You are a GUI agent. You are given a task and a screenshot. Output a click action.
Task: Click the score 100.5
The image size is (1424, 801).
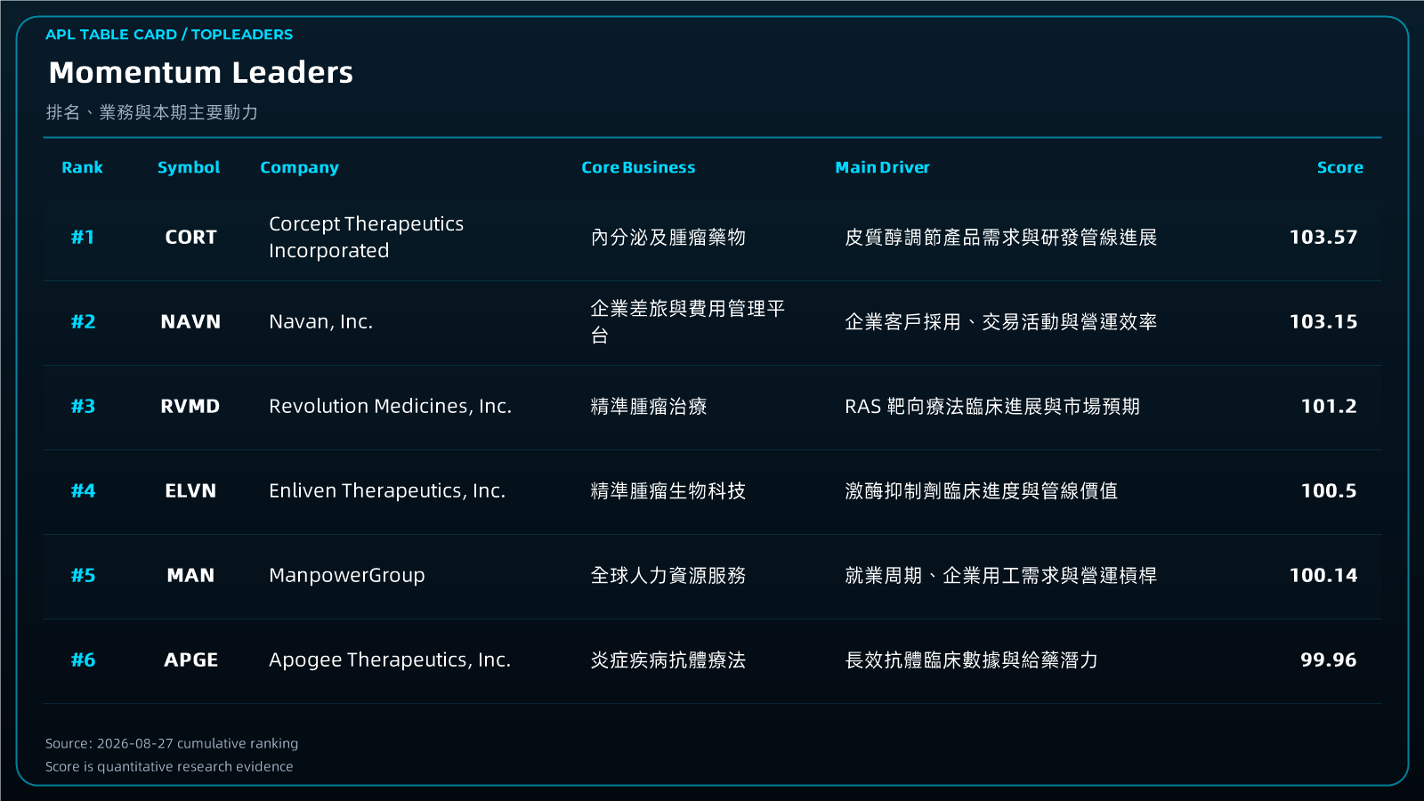click(x=1329, y=490)
